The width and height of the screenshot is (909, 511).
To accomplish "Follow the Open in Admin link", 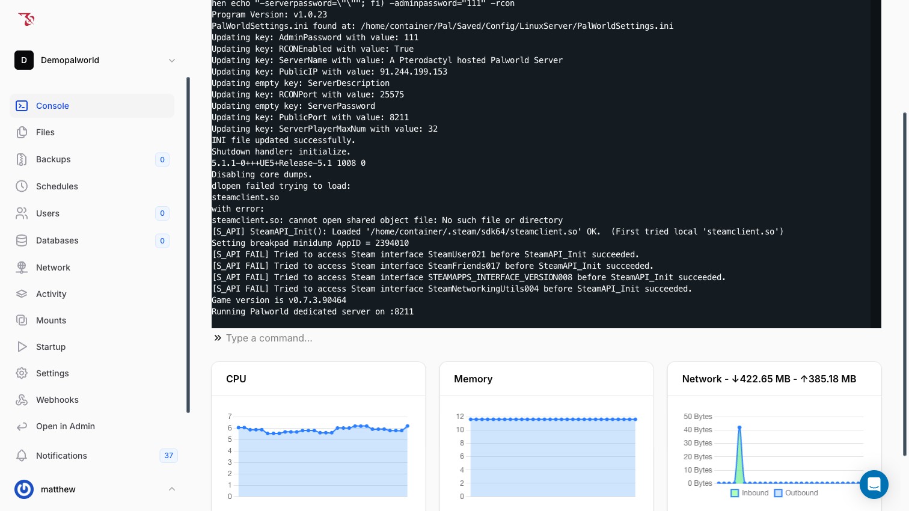I will coord(92,426).
